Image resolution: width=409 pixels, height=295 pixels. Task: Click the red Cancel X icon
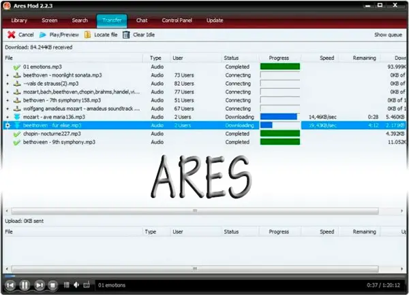tap(11, 35)
